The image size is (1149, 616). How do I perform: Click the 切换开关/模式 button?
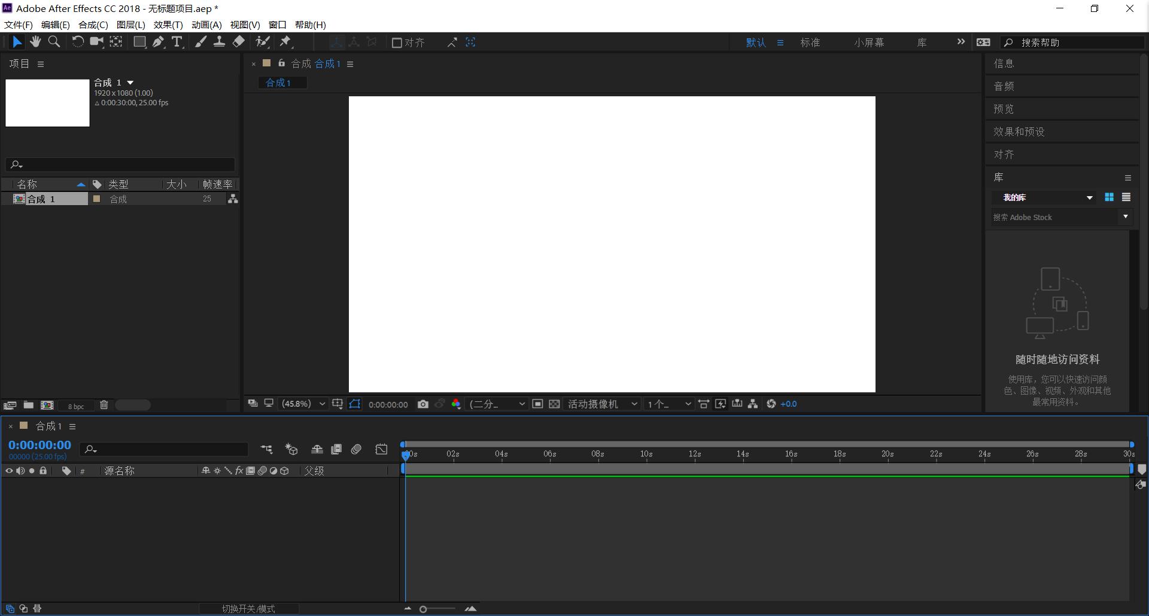point(248,609)
